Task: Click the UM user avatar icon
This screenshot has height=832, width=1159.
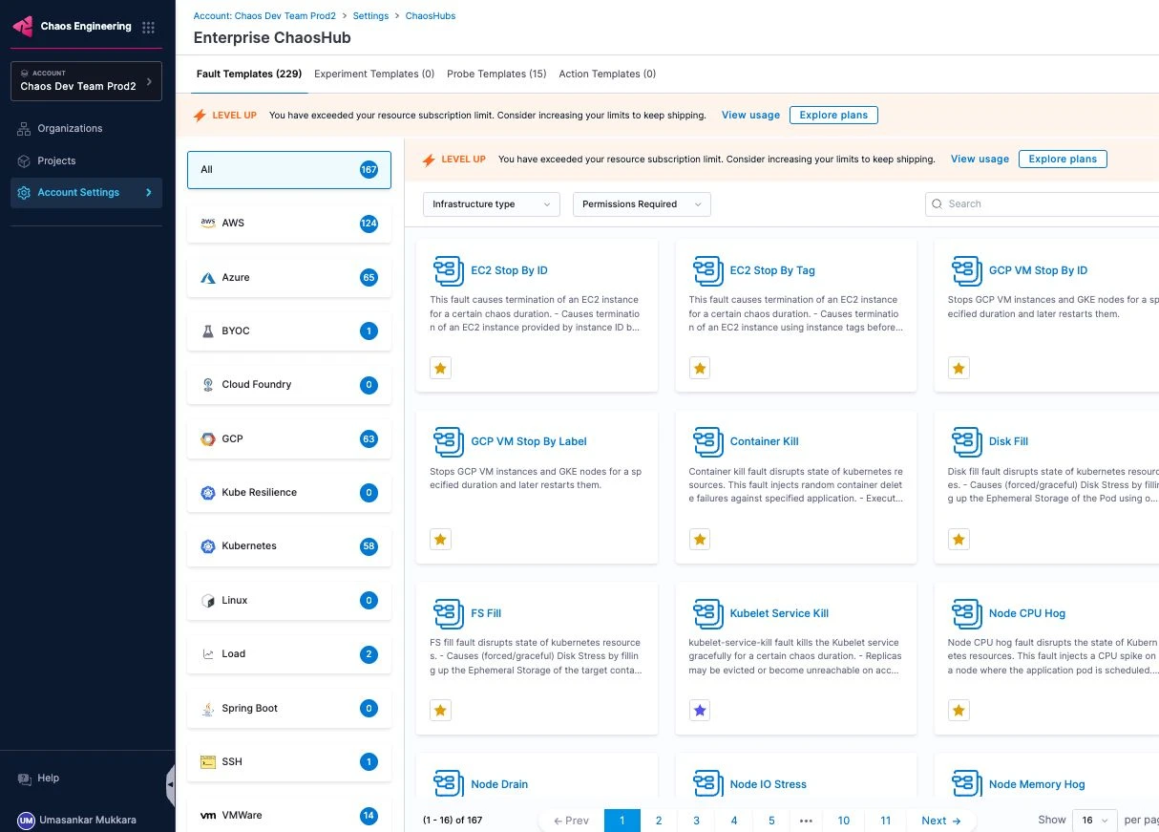Action: click(x=26, y=820)
